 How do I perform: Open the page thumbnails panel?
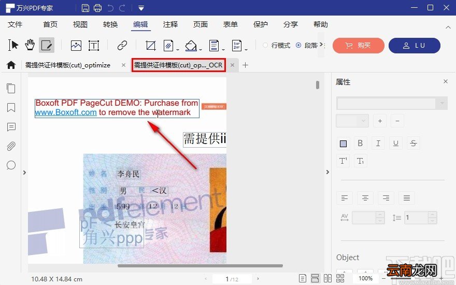pyautogui.click(x=11, y=89)
